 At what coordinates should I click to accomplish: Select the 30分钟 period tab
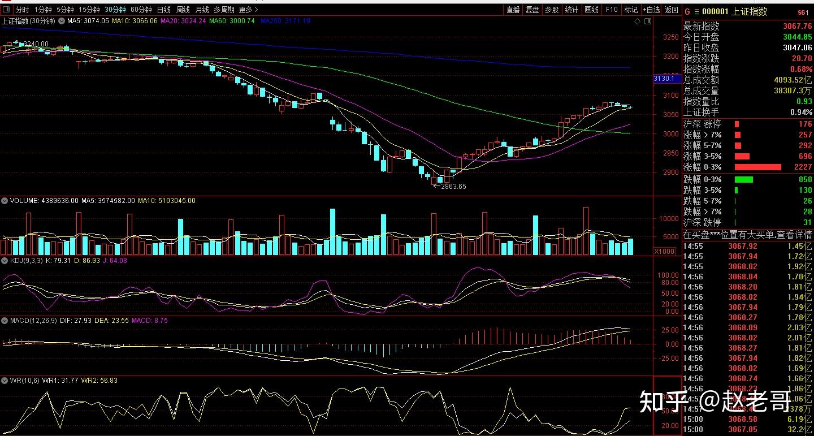115,10
